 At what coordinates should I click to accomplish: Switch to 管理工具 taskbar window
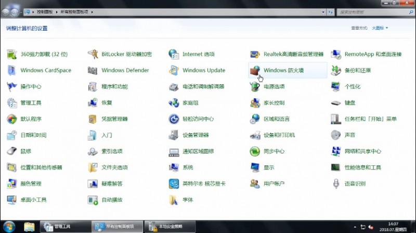click(x=66, y=227)
